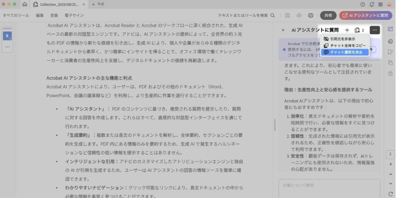Open the bookmarks icon in right rail
The image size is (396, 198).
(x=390, y=52)
